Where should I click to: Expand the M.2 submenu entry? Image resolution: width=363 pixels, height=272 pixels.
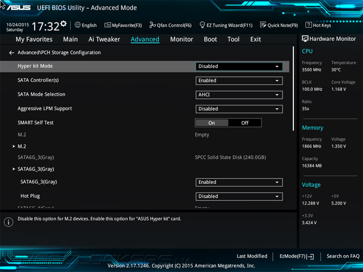pos(22,147)
